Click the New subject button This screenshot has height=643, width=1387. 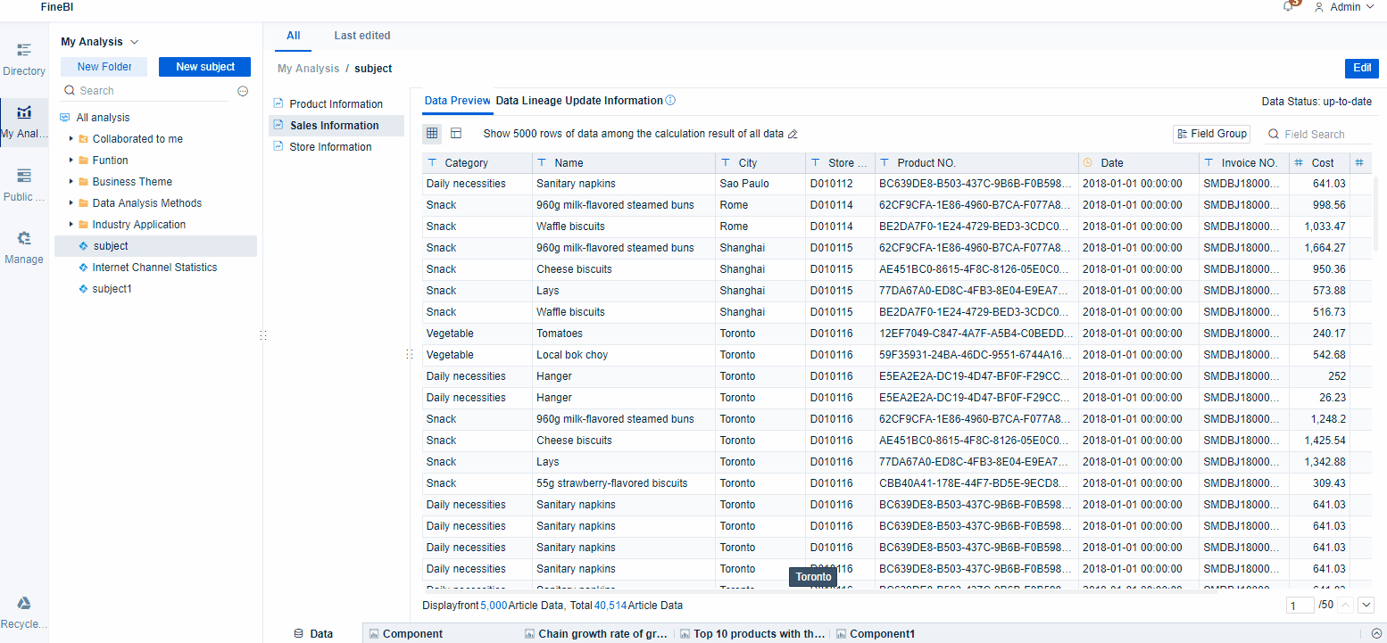tap(204, 66)
